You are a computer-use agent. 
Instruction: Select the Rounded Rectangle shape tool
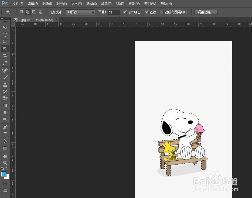(5, 148)
